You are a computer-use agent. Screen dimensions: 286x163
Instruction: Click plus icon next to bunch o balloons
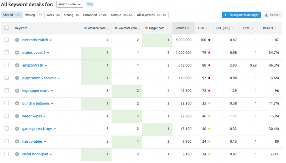(17, 103)
